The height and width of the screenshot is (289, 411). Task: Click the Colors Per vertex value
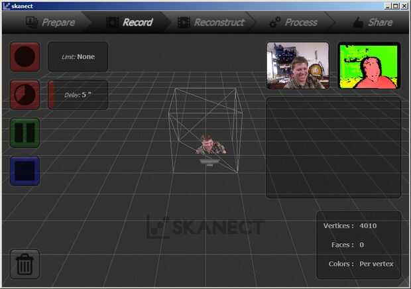(x=377, y=264)
